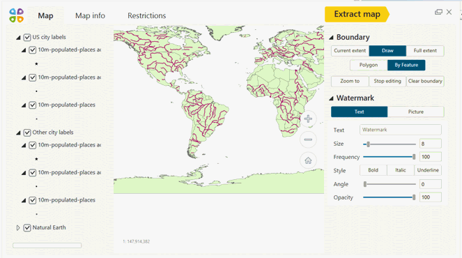Collapse first sublayer under US city labels
The width and height of the screenshot is (462, 258).
(24, 50)
